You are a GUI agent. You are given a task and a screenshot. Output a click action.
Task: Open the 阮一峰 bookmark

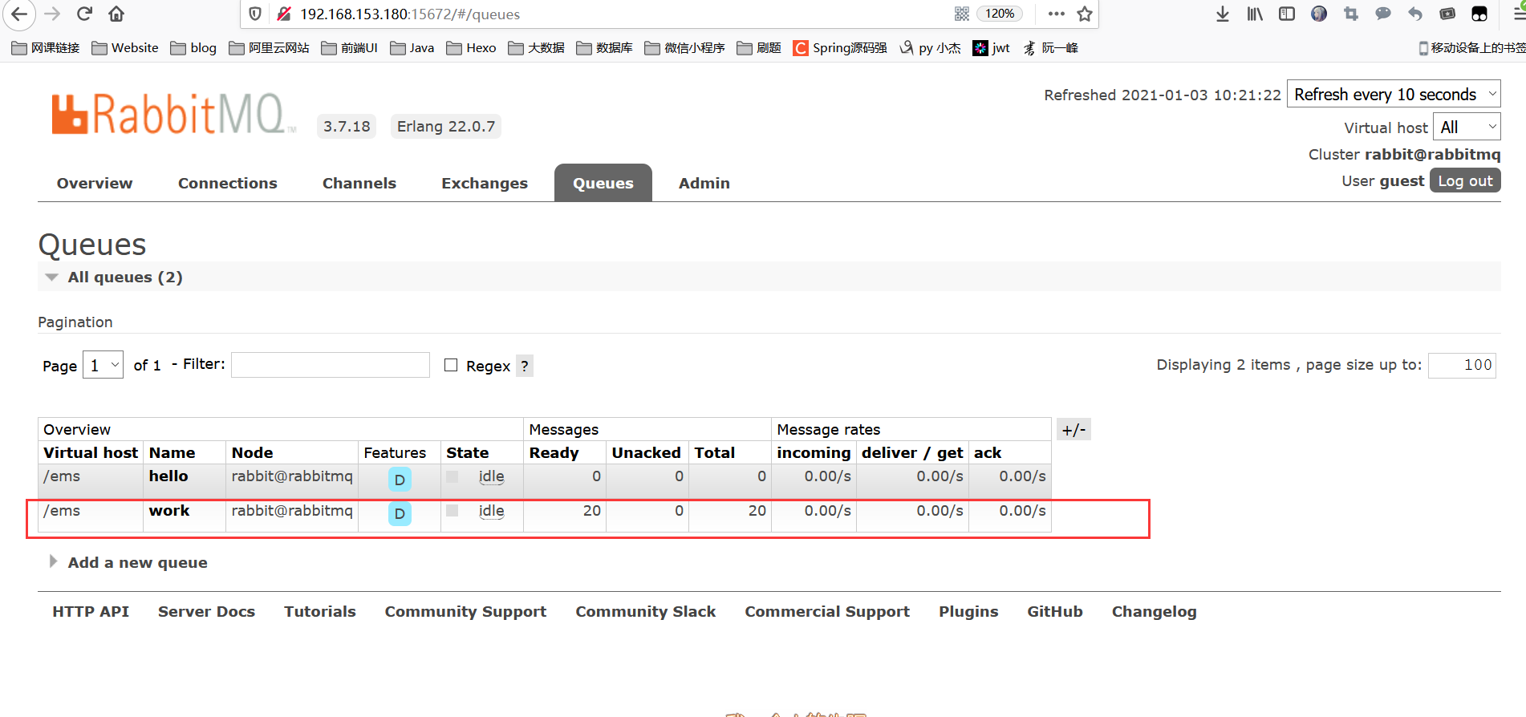click(1050, 48)
